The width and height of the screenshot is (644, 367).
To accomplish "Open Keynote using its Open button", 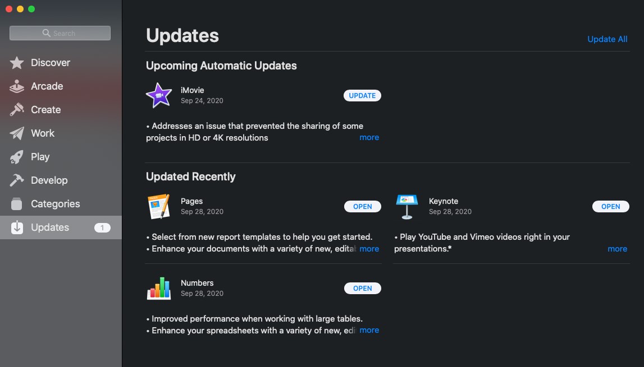I will (610, 207).
